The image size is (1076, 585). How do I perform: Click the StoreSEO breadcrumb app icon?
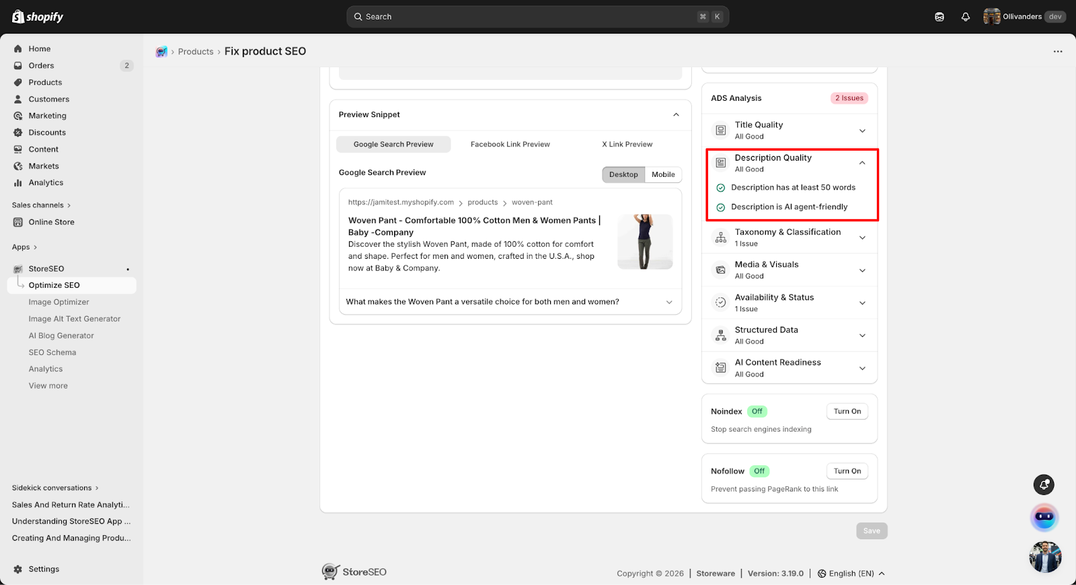(x=161, y=52)
